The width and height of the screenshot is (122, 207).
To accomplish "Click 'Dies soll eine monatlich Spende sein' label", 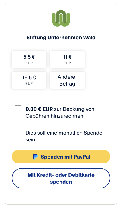I will pyautogui.click(x=64, y=136).
